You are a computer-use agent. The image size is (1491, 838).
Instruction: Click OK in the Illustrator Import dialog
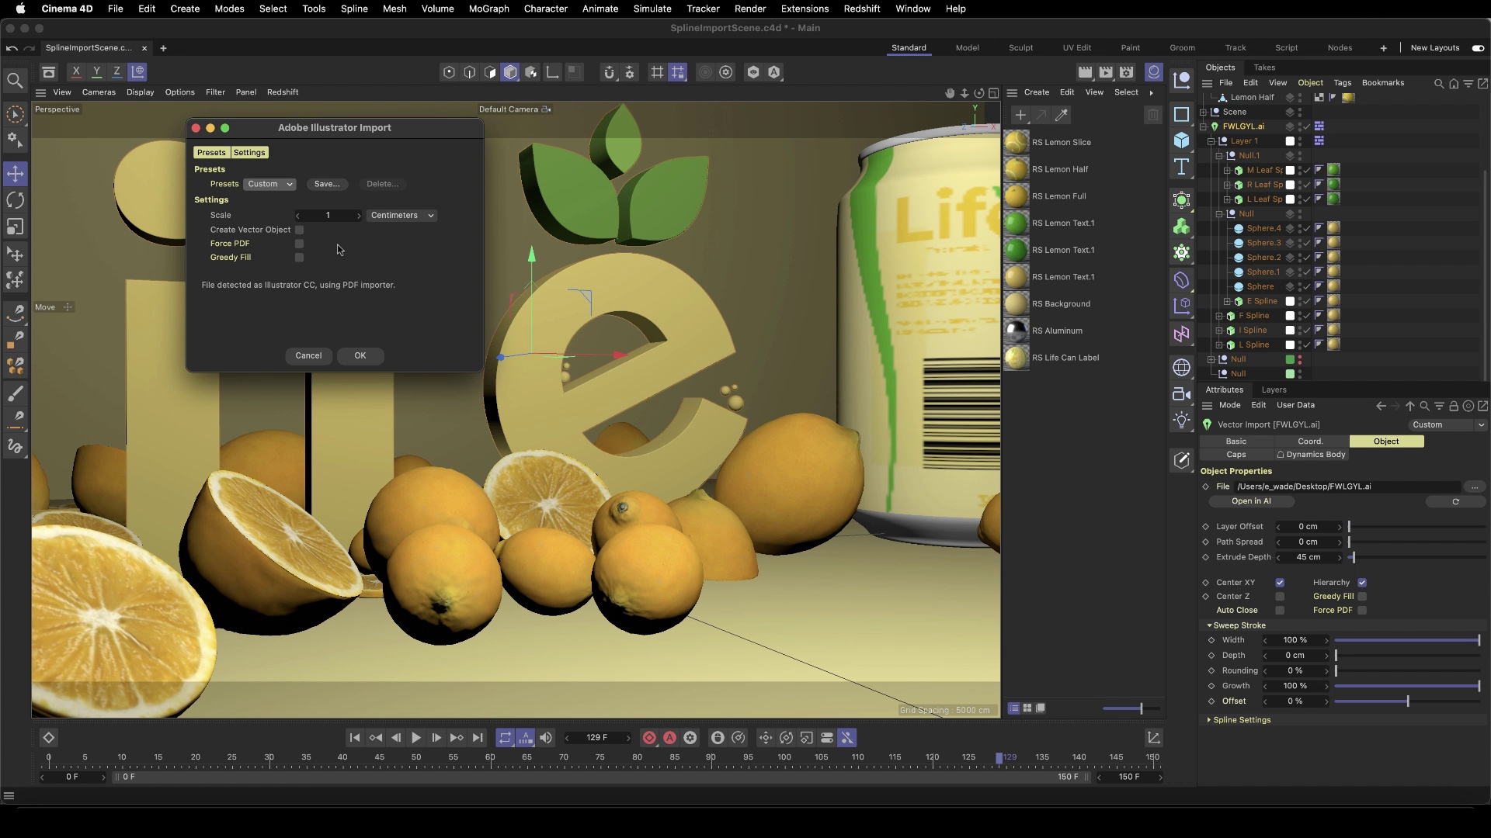coord(360,355)
